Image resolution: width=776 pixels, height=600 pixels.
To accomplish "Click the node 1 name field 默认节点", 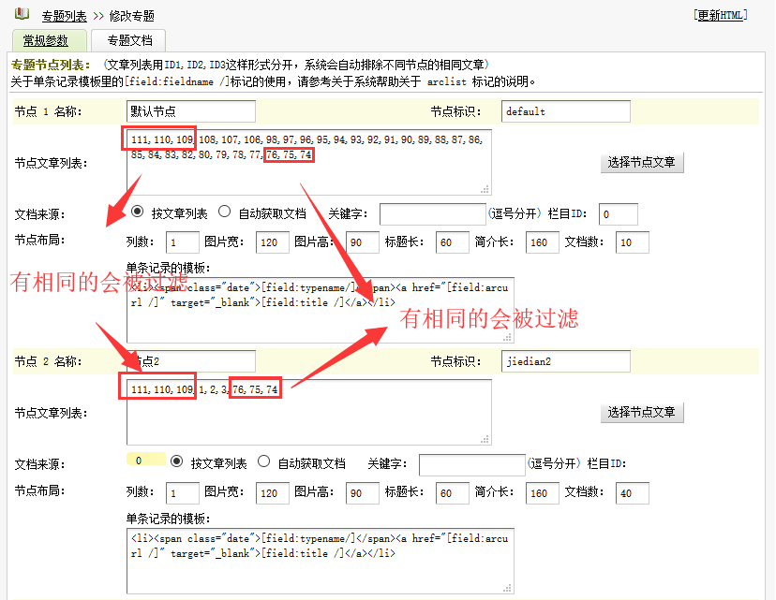I will [x=190, y=111].
